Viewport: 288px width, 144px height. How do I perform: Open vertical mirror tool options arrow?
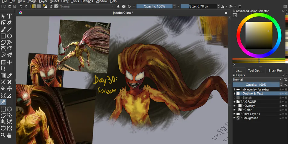pos(235,6)
